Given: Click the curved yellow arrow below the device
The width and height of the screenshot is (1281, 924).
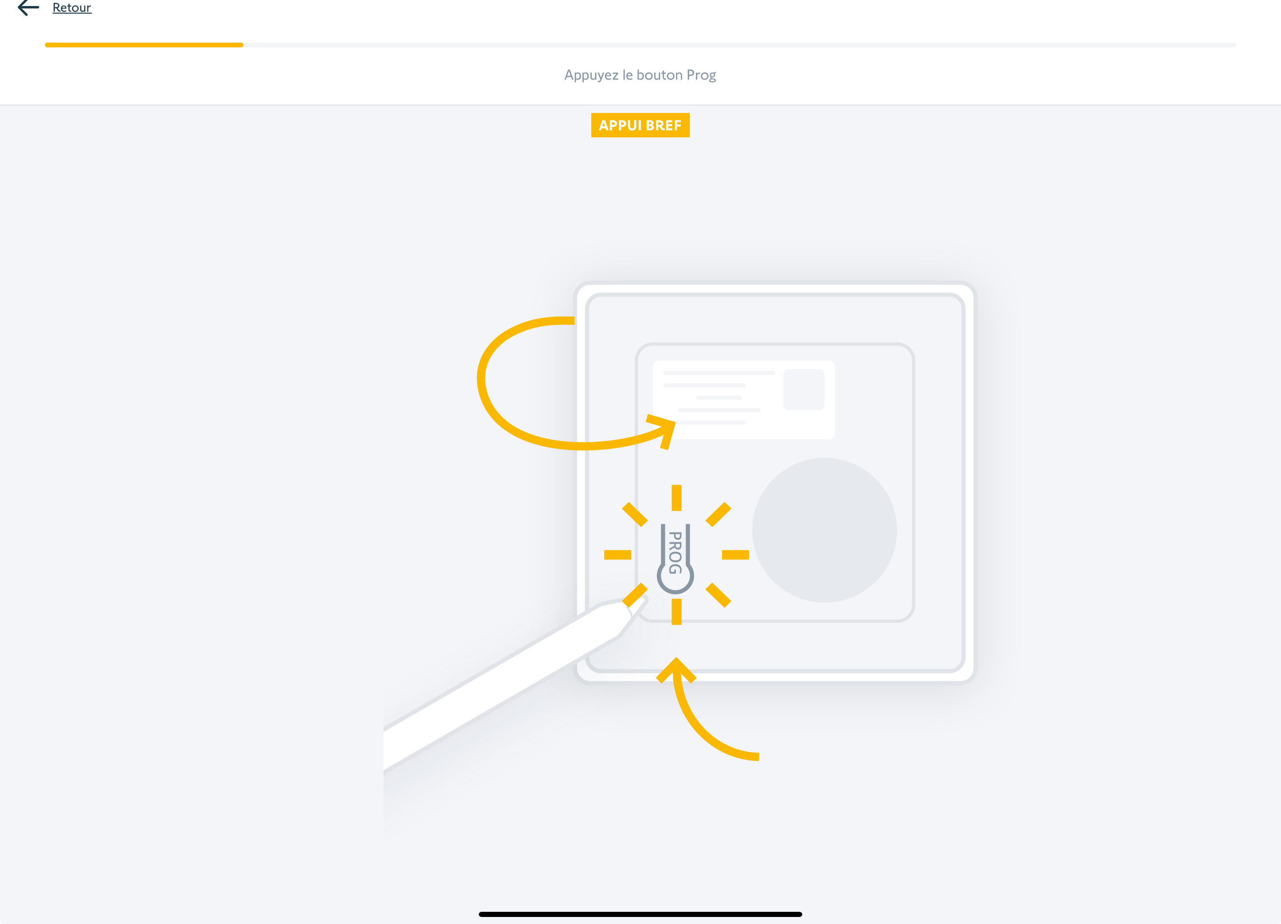Looking at the screenshot, I should 707,709.
